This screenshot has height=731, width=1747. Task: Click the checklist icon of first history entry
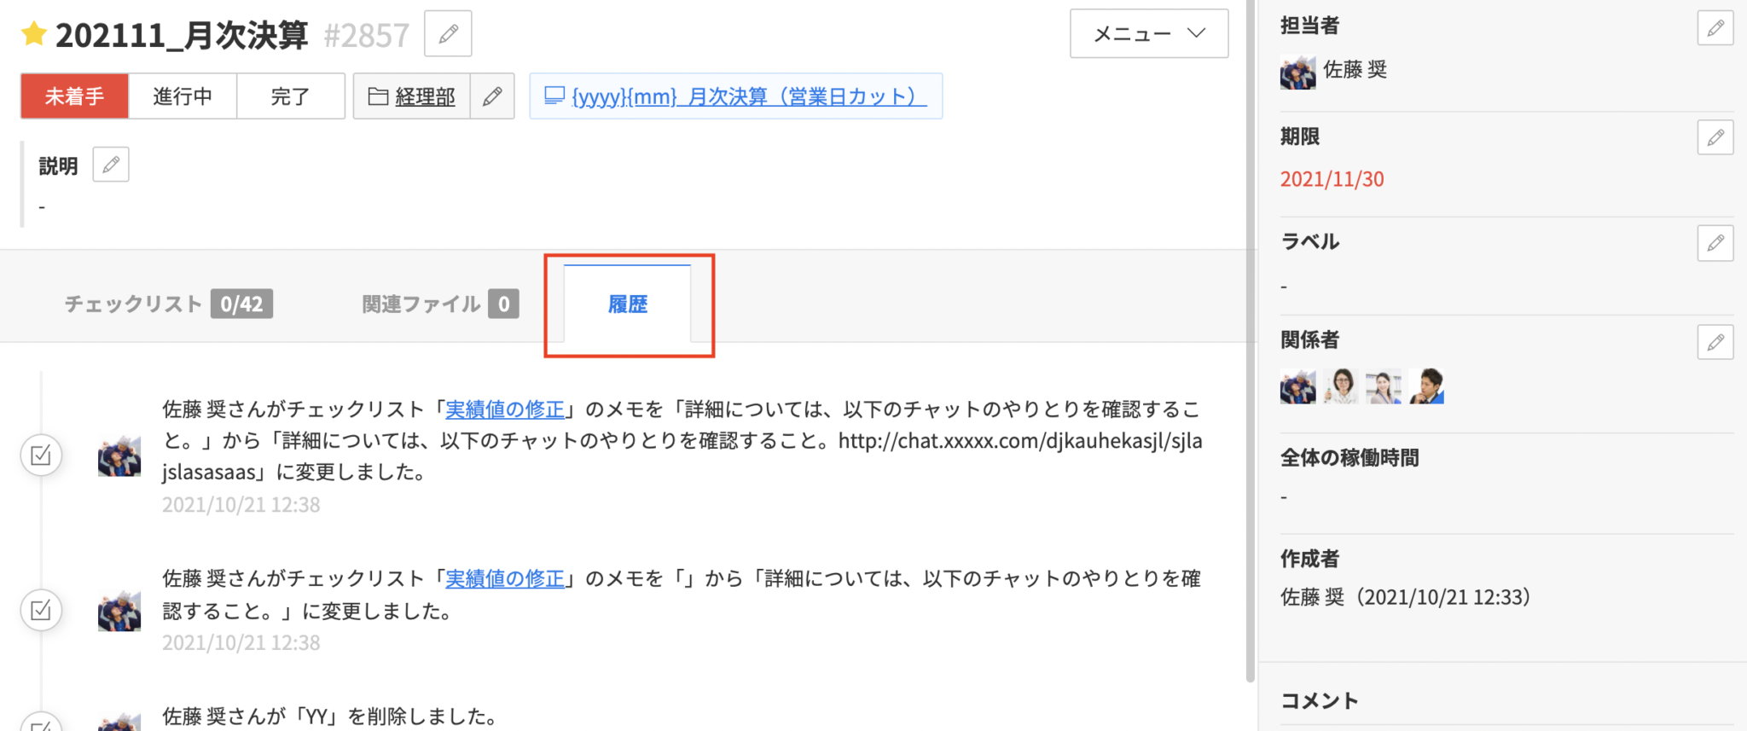[x=41, y=455]
